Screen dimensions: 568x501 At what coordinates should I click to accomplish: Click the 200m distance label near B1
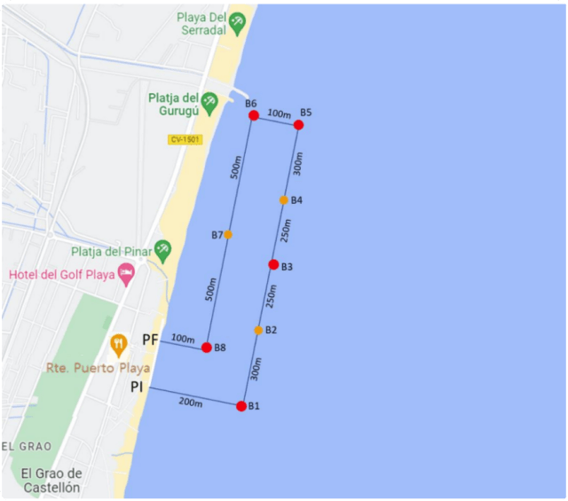tap(191, 402)
